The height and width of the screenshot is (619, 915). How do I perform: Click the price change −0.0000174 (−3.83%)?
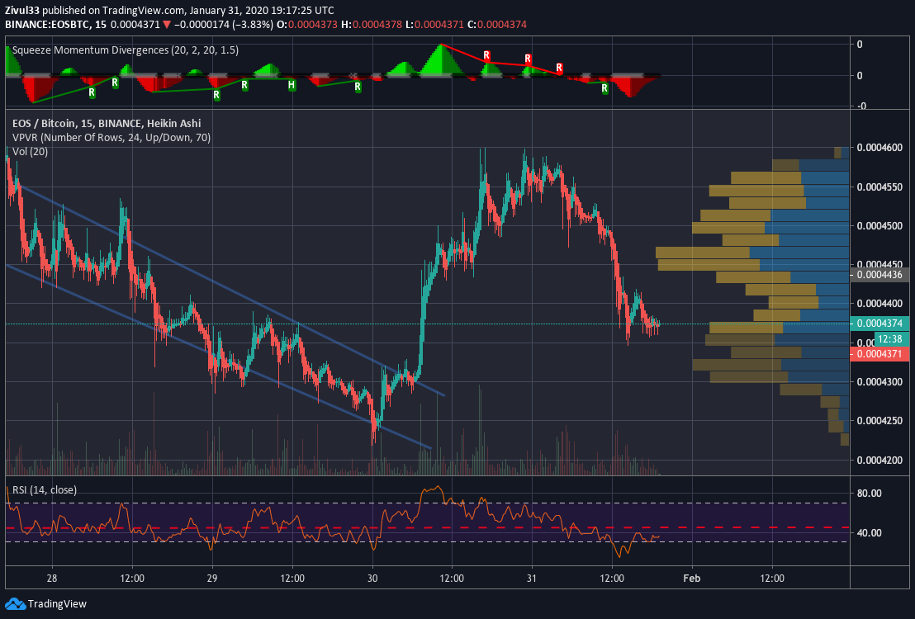tap(224, 25)
